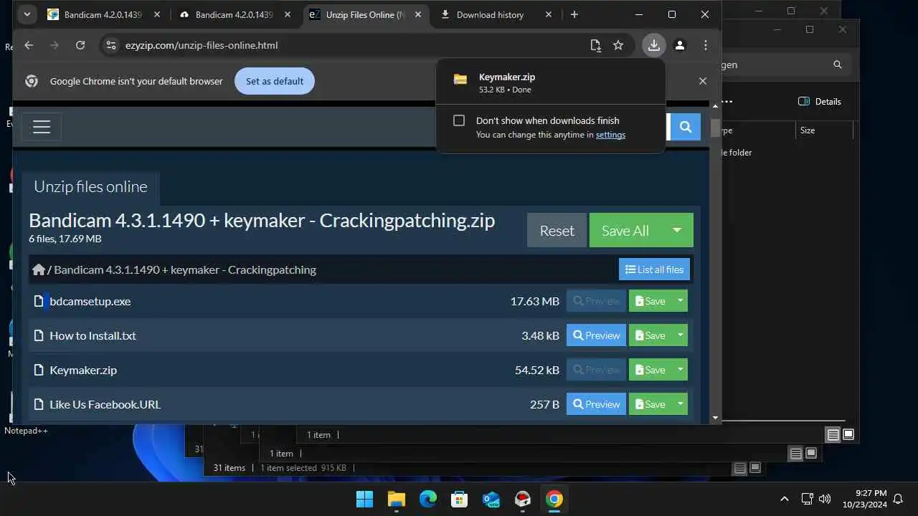Save How to Install.txt

(x=650, y=335)
